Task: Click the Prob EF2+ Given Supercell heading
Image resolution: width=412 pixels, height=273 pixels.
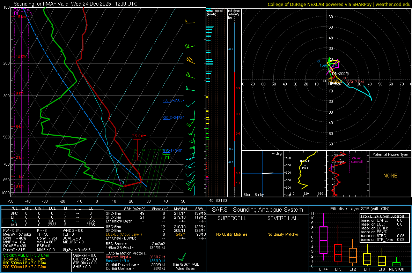Action: pyautogui.click(x=383, y=216)
